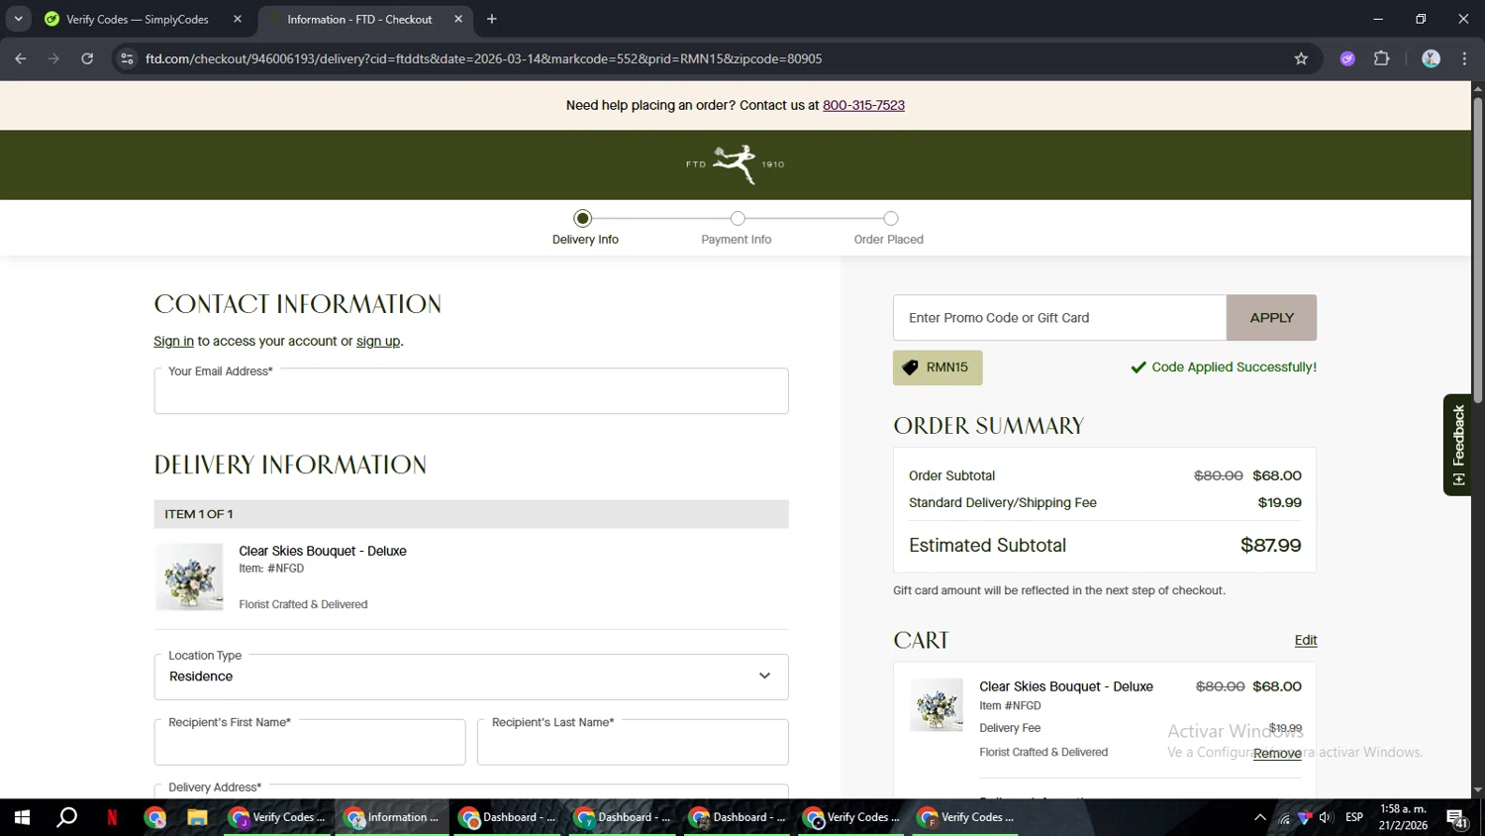1485x836 pixels.
Task: Click the Edit cart link
Action: [x=1305, y=640]
